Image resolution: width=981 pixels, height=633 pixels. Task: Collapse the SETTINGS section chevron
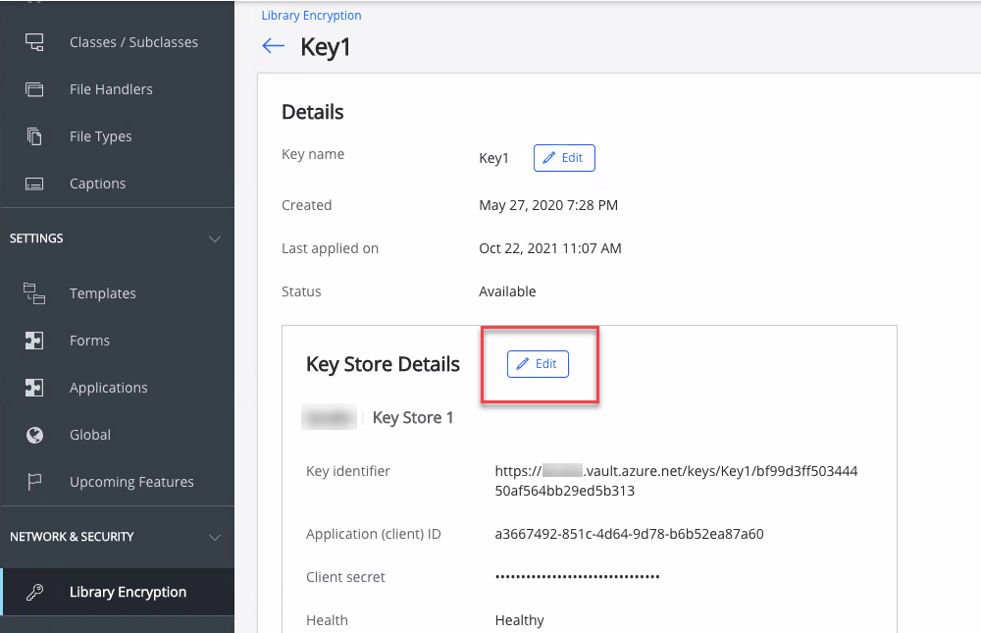pos(215,238)
